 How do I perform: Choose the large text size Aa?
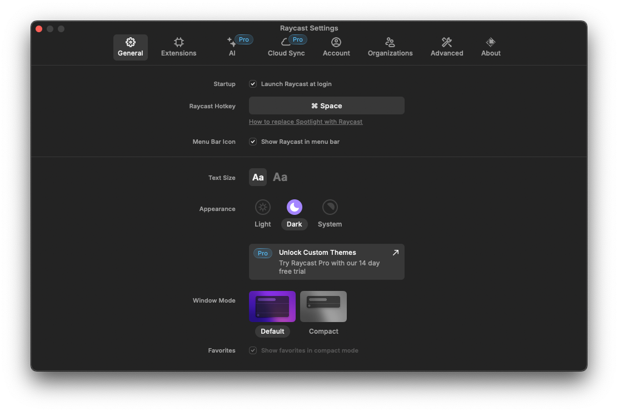point(280,177)
